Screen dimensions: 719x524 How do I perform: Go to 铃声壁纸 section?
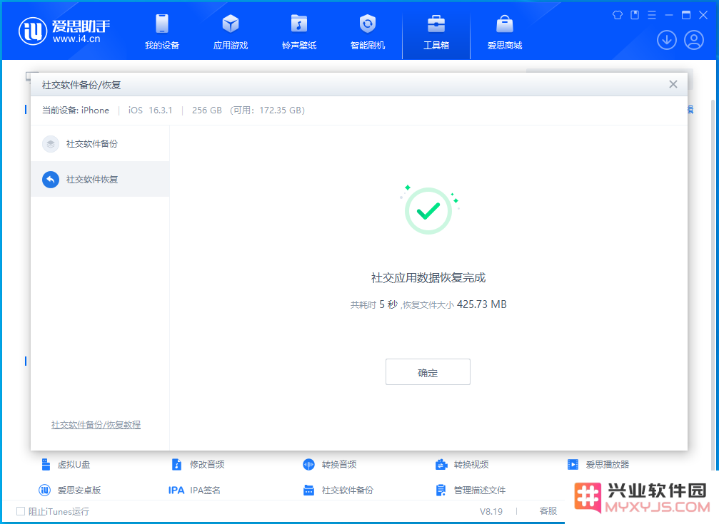299,31
